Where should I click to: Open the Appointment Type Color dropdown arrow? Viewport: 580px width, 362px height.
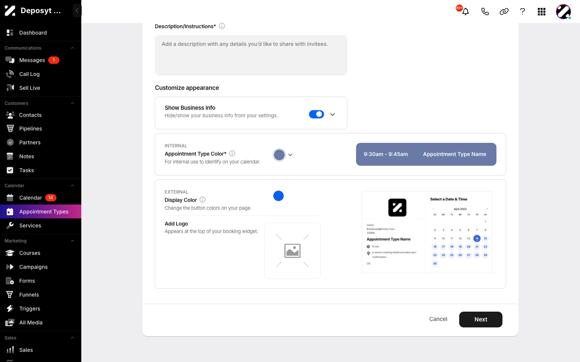(290, 155)
